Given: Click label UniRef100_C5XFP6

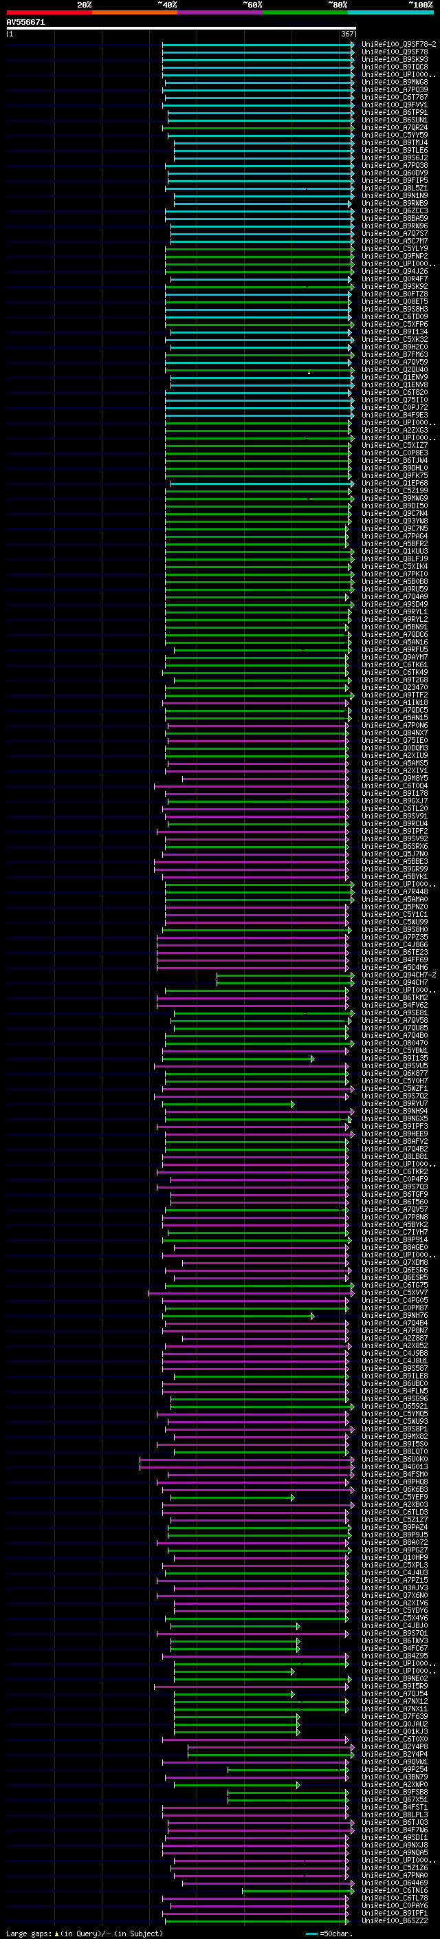Looking at the screenshot, I should (395, 325).
